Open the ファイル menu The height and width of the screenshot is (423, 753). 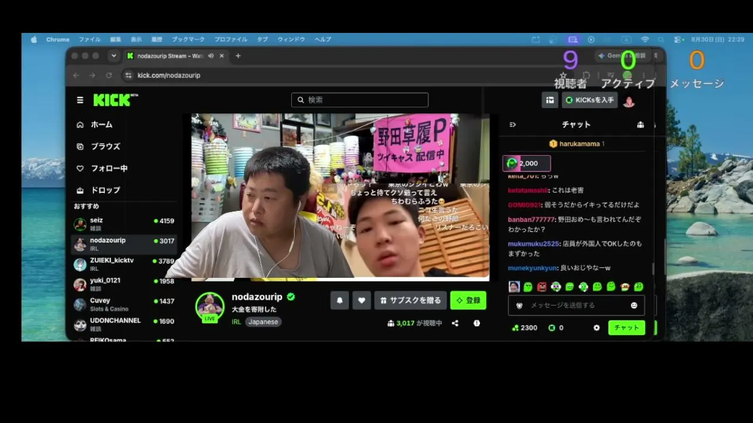[89, 39]
